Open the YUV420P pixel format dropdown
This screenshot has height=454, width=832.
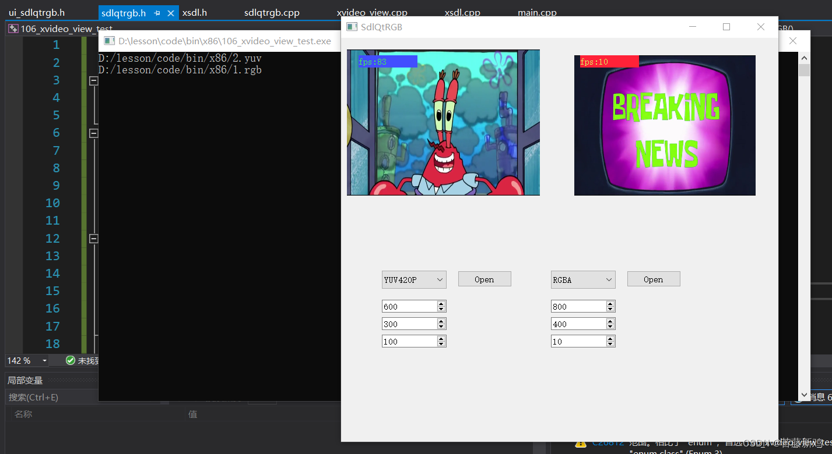(x=414, y=280)
